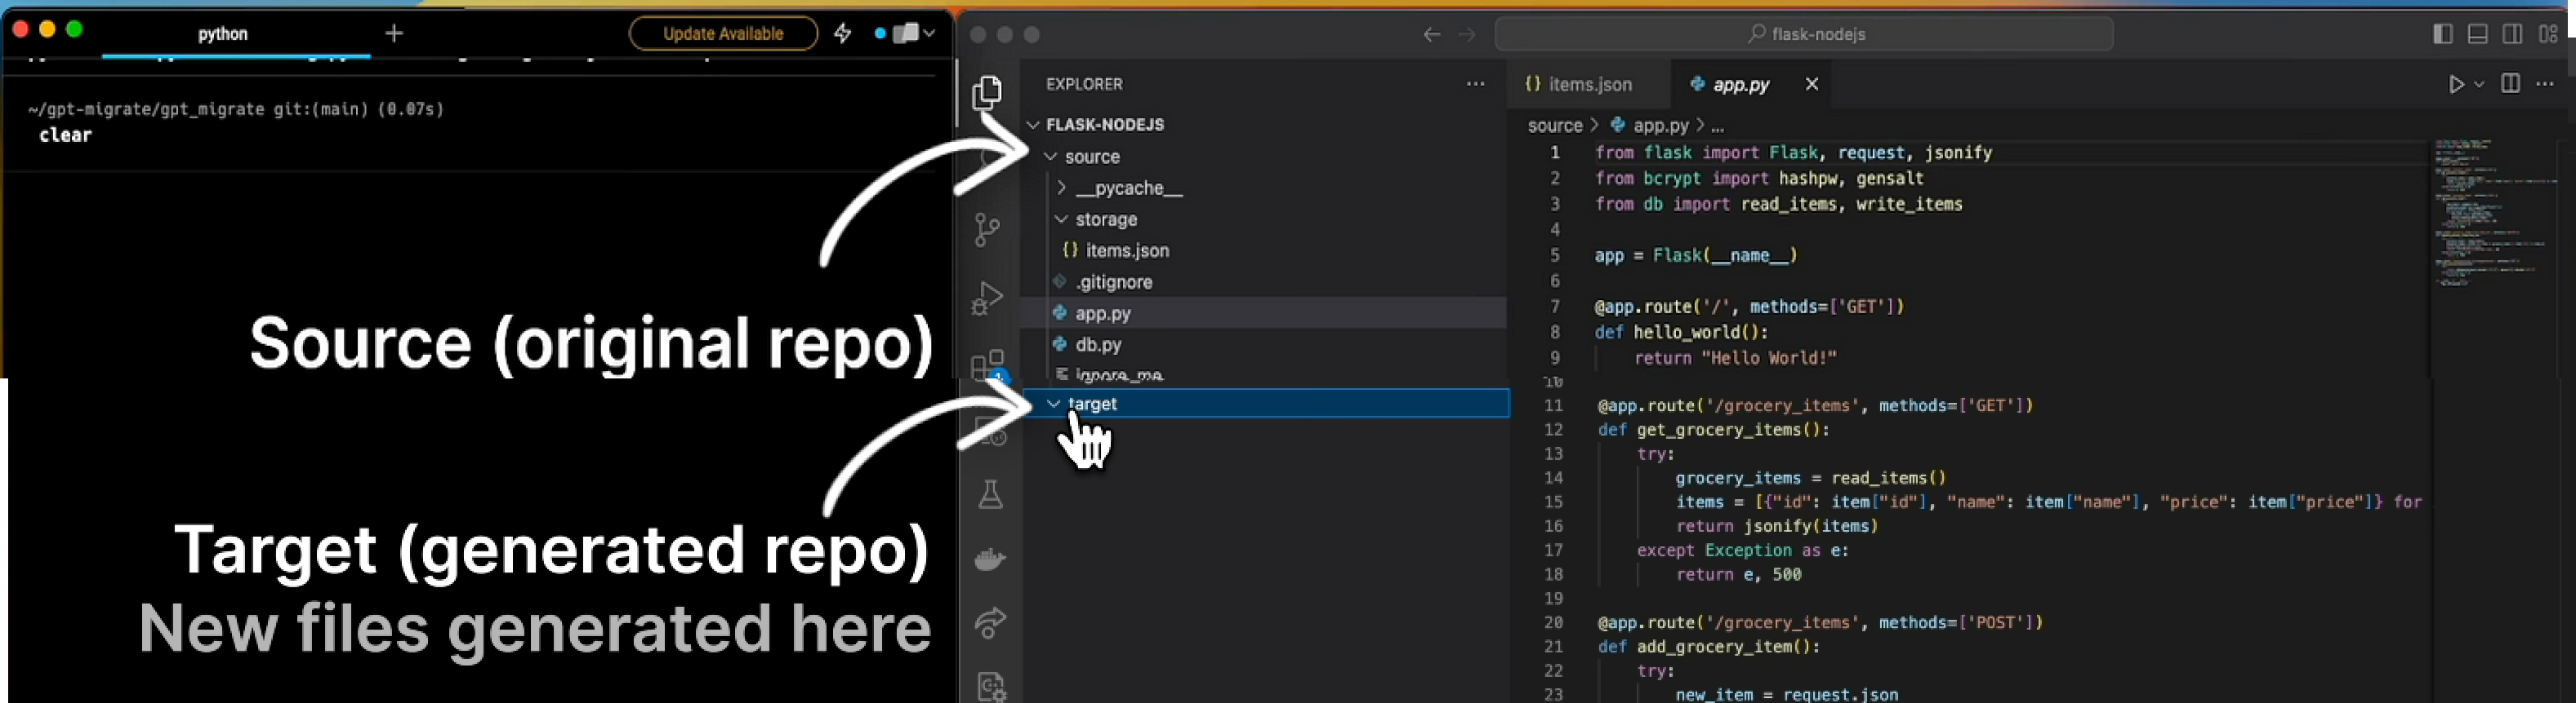Click 'def hello_world():' in editor
Image resolution: width=2576 pixels, height=703 pixels.
pyautogui.click(x=1681, y=333)
